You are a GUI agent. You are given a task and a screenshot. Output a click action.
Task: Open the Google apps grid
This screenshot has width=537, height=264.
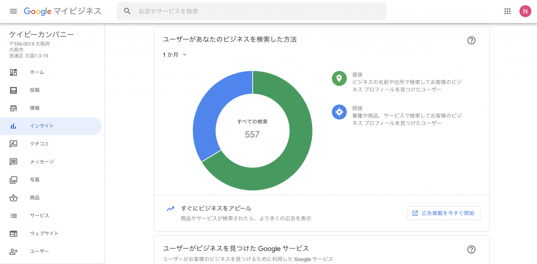[508, 12]
